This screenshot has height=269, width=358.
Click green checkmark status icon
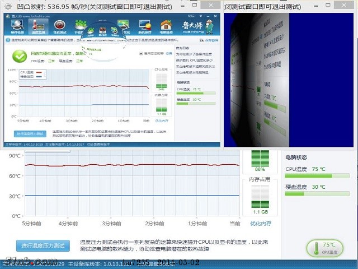(x=20, y=56)
